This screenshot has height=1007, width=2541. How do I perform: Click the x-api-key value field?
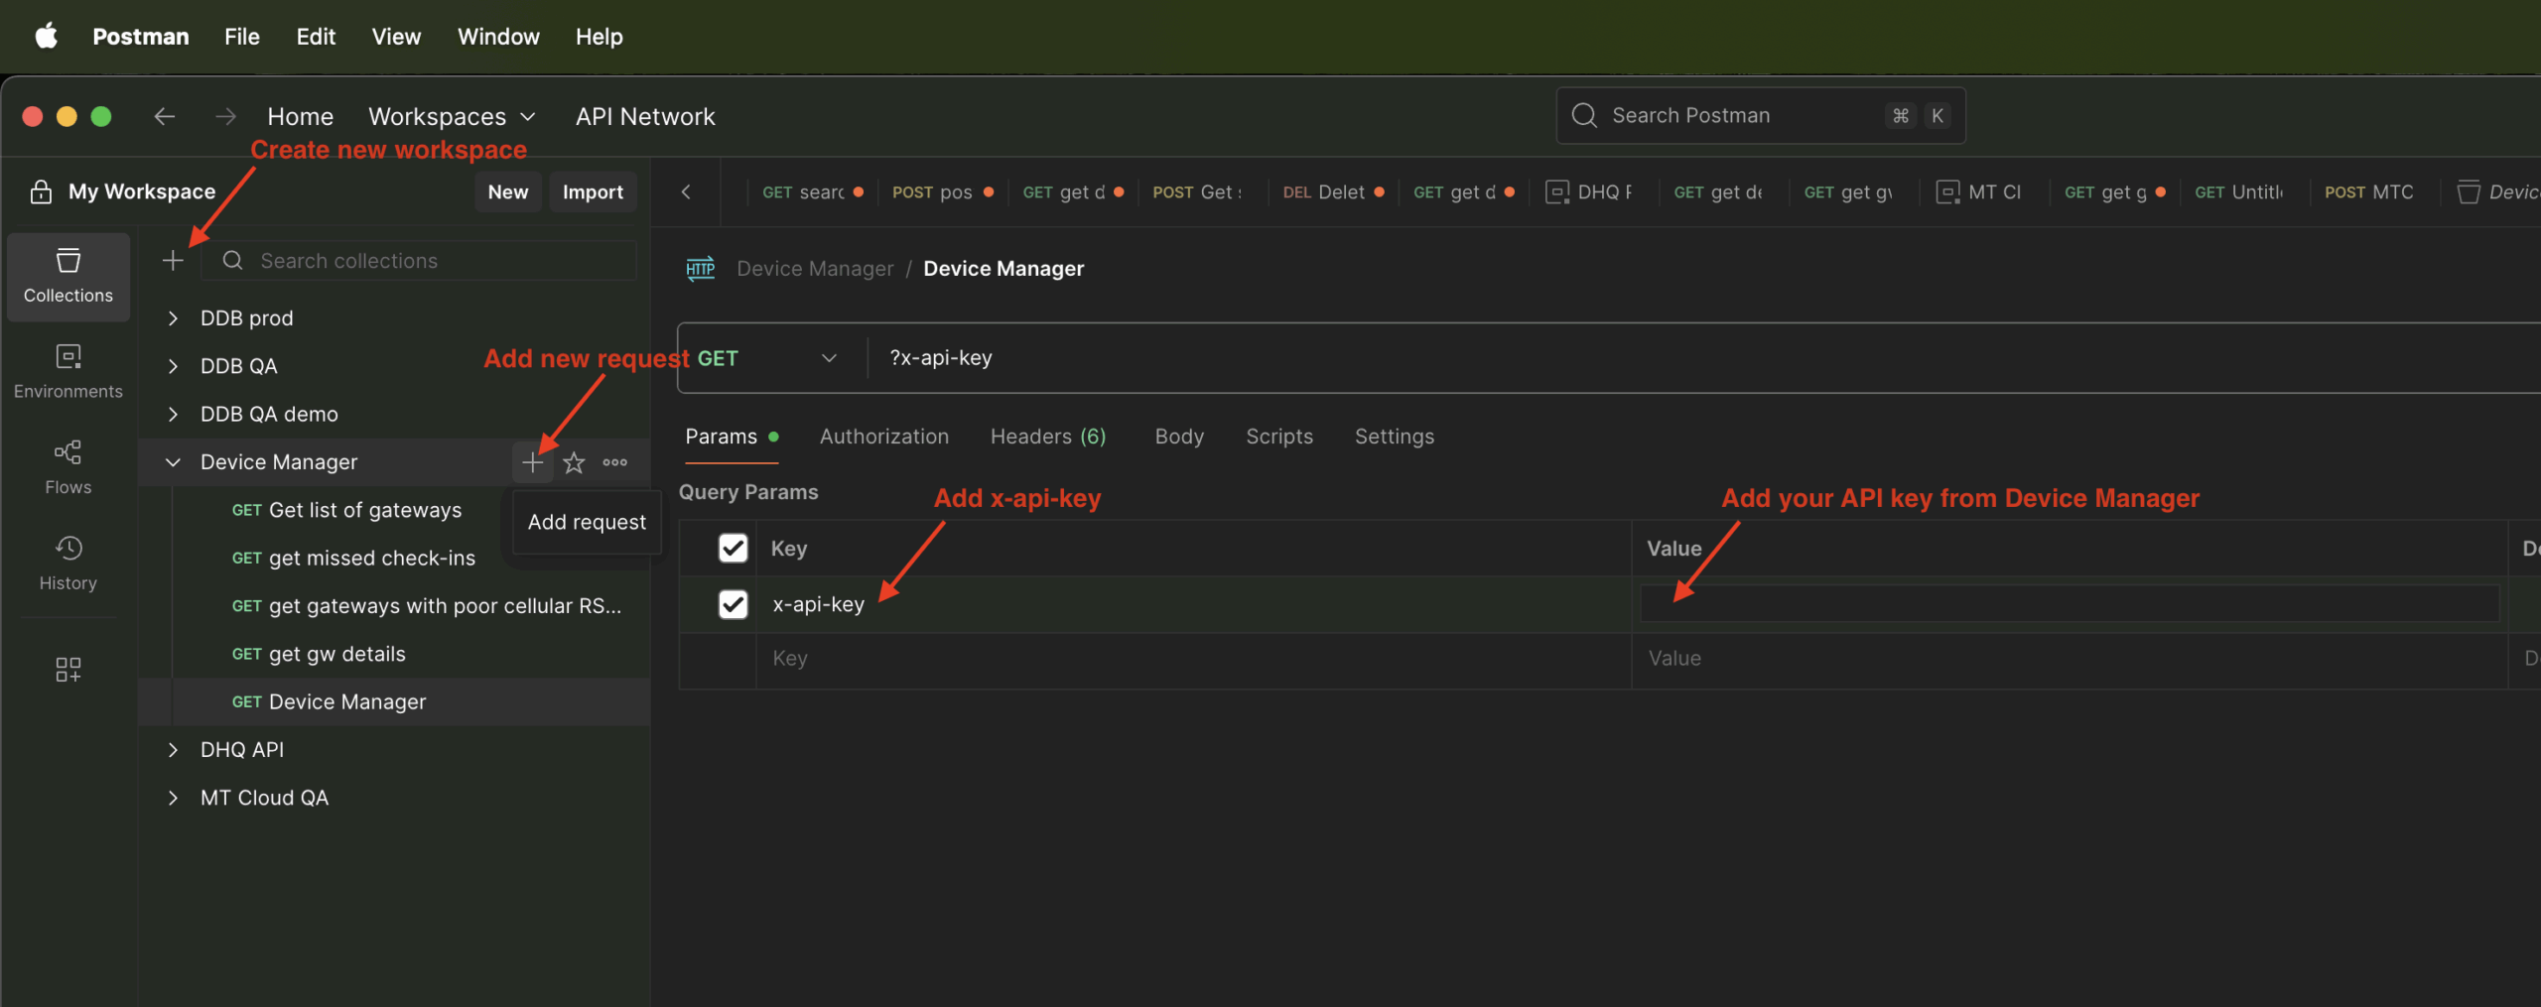[x=2070, y=604]
